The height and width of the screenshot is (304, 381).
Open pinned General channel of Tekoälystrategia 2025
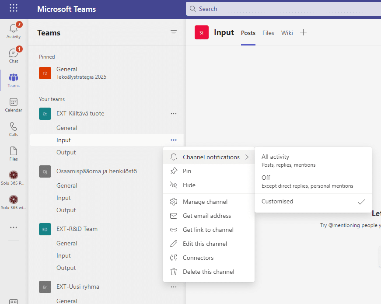(107, 73)
